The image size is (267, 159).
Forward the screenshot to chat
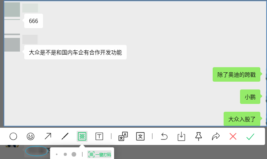pos(216,136)
